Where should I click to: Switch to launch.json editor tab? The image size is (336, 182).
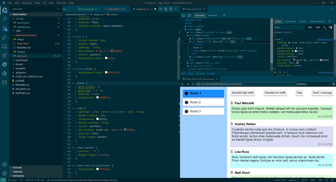[88, 9]
